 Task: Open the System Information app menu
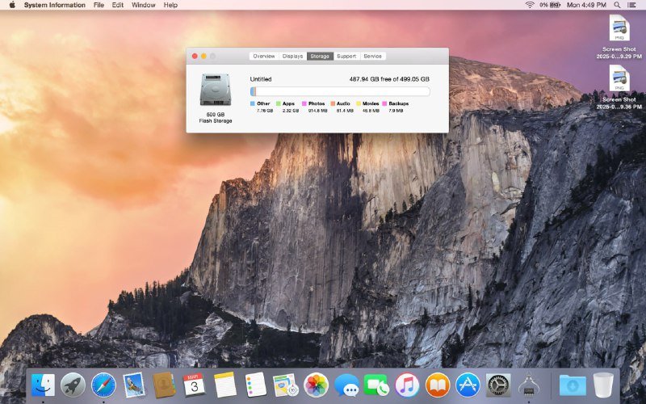(54, 5)
